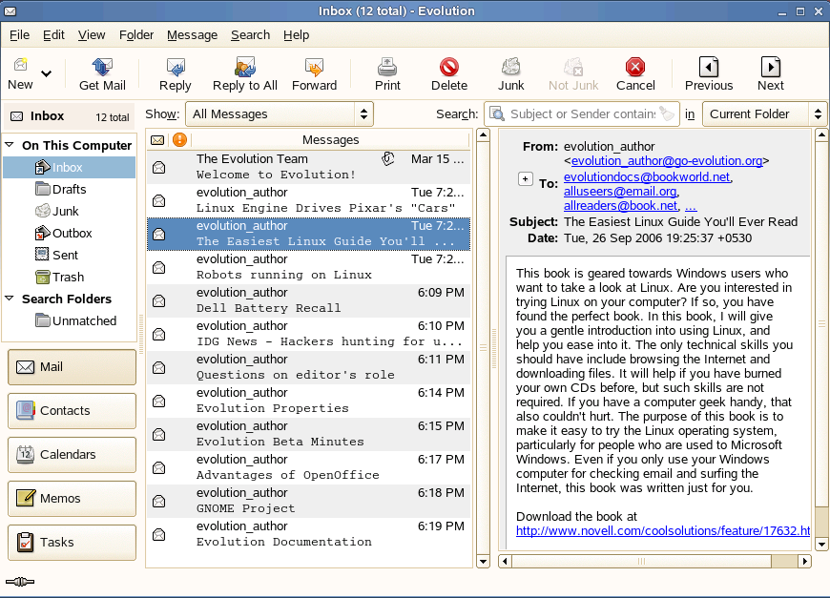
Task: Collapse the 'On This Computer' folder tree
Action: (10, 146)
